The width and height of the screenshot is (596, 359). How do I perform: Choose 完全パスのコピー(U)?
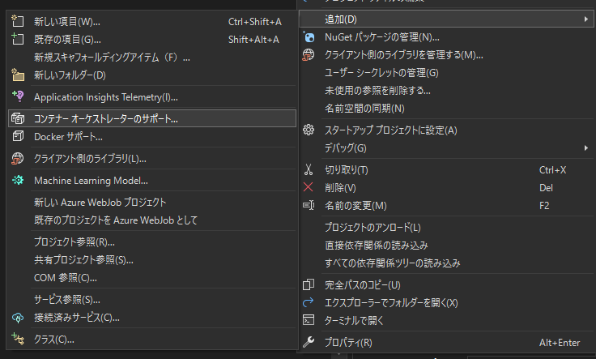[x=446, y=284]
